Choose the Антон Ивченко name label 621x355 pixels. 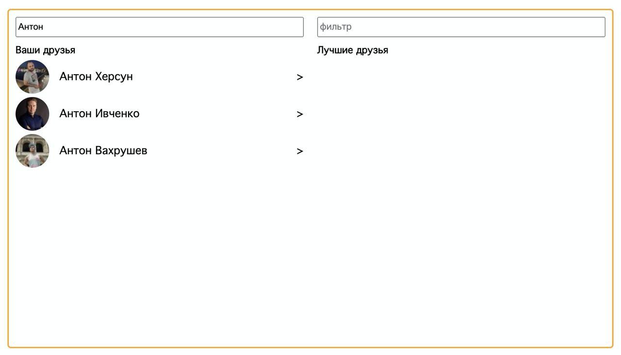(99, 113)
